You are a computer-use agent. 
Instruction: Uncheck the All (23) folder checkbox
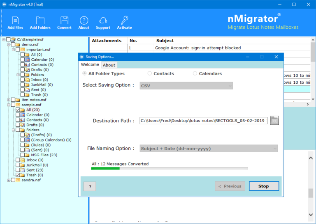(x=18, y=110)
